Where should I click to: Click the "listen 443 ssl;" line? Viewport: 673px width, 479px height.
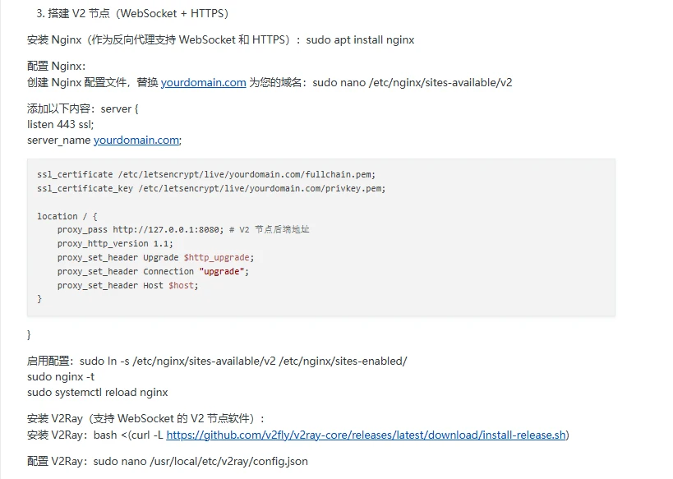tap(61, 124)
